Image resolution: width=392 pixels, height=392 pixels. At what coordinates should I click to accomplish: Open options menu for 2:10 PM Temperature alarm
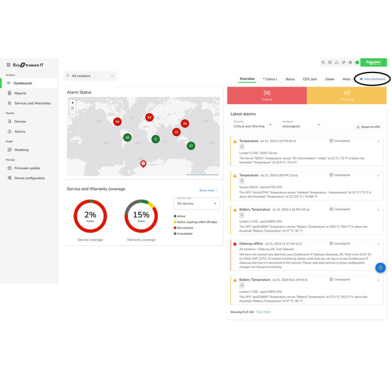[x=378, y=141]
